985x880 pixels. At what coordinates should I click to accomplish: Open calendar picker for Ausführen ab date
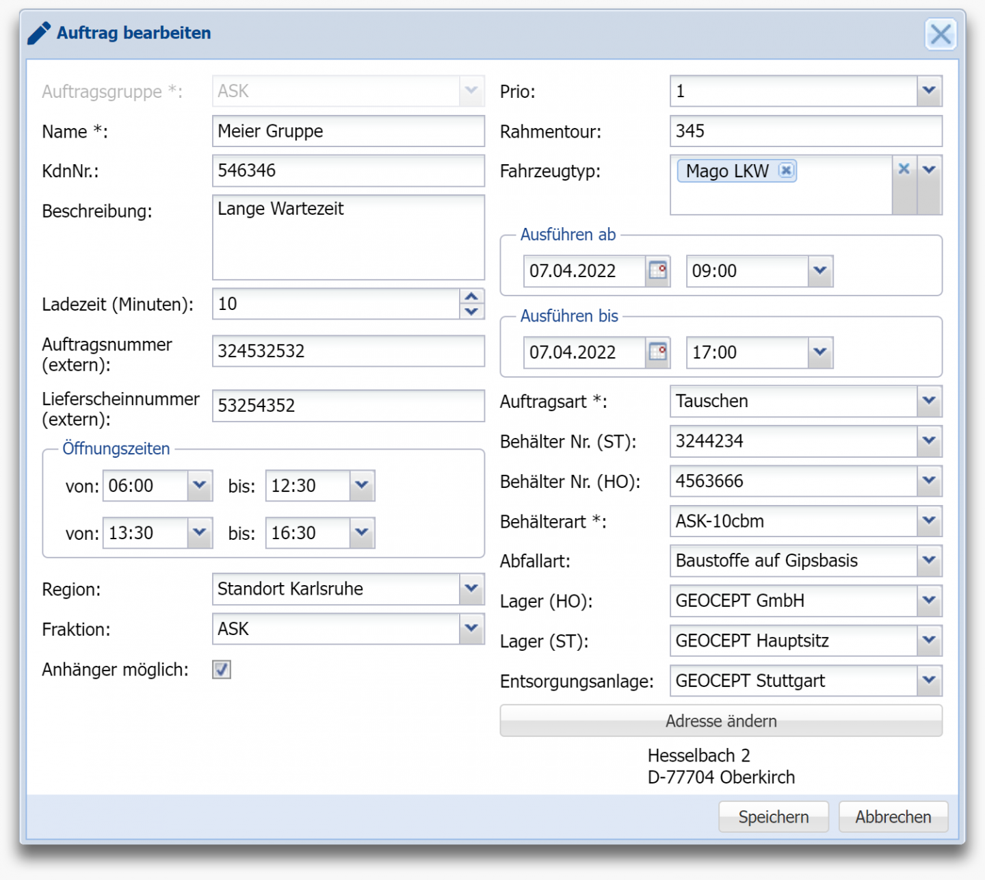(657, 271)
